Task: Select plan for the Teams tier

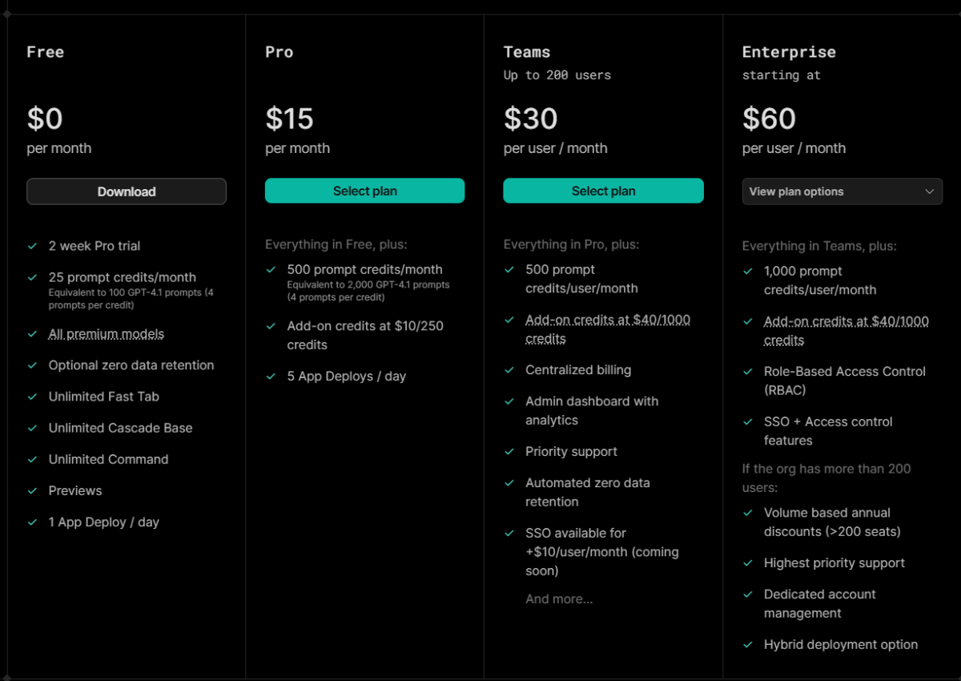Action: 603,191
